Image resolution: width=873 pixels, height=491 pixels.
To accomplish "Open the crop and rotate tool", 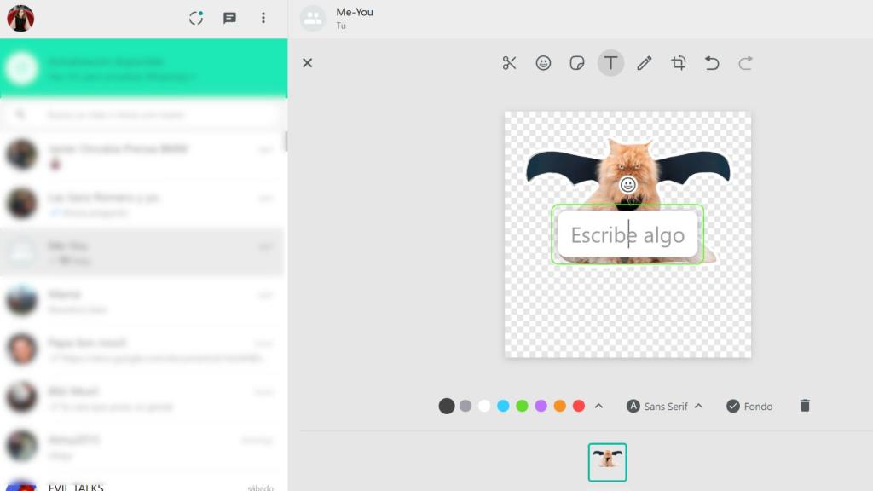I will 679,62.
